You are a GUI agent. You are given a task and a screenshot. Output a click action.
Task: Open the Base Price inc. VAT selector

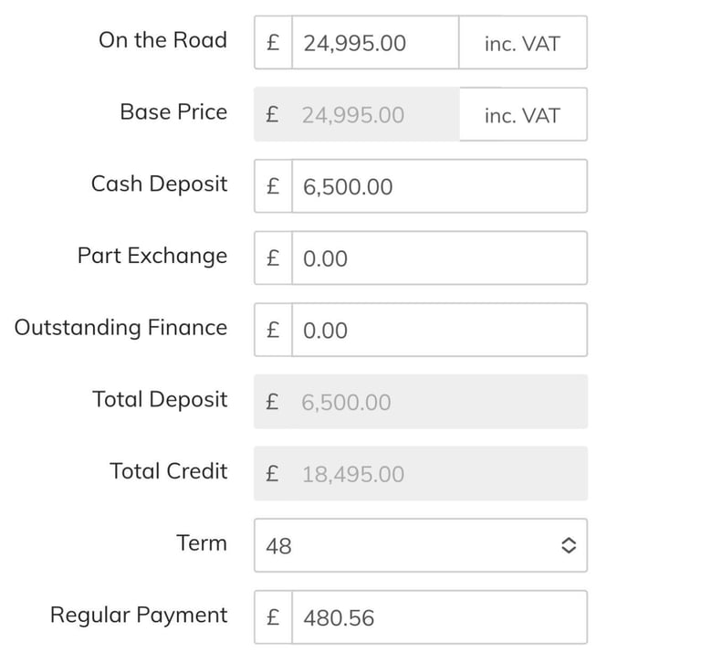[522, 115]
